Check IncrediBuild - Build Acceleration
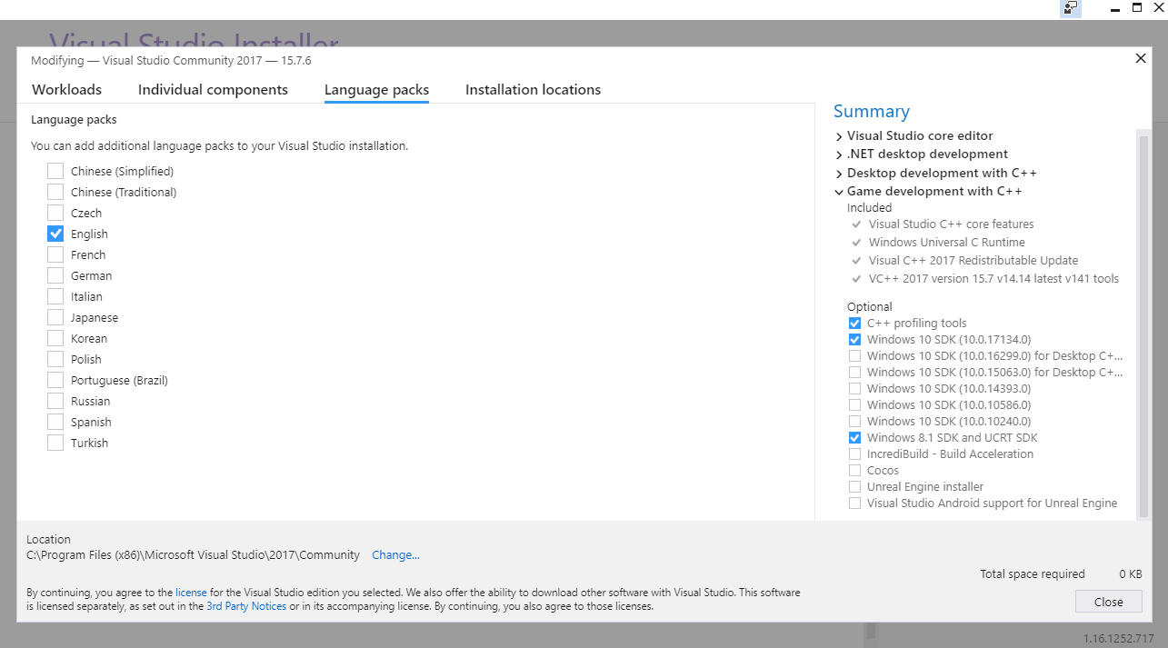 pos(854,454)
